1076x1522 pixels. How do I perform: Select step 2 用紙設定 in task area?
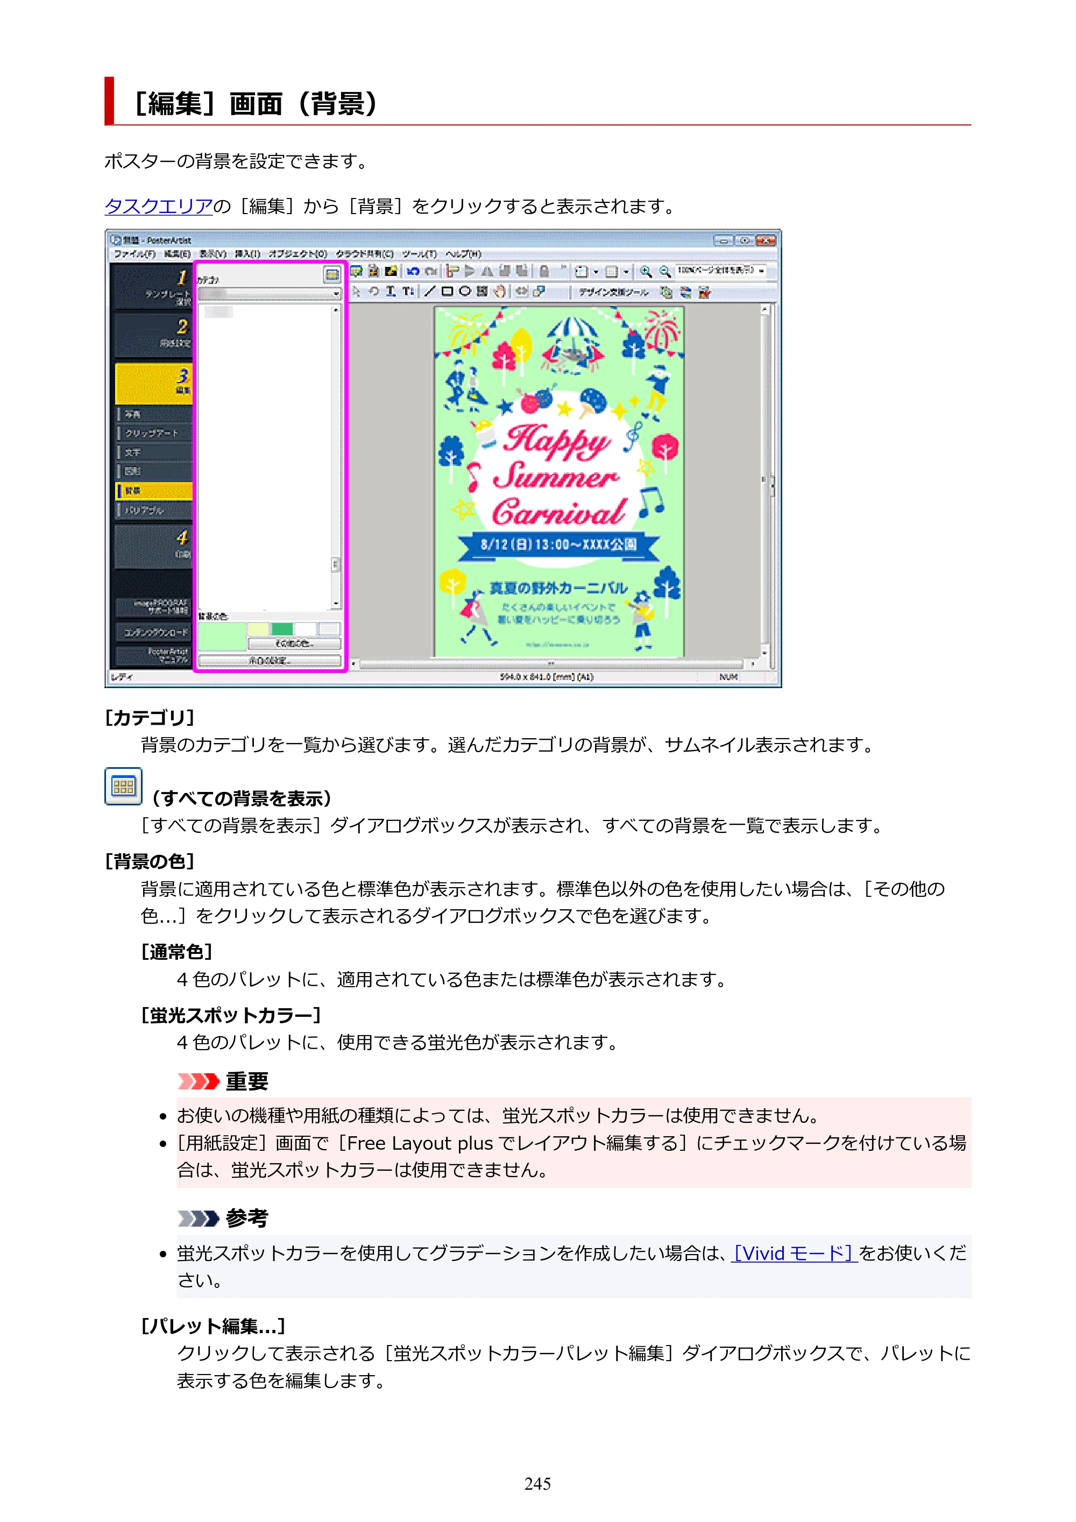pyautogui.click(x=153, y=336)
